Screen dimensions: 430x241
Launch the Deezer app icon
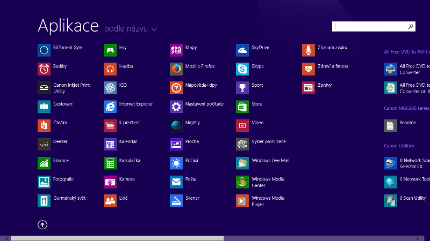[44, 144]
